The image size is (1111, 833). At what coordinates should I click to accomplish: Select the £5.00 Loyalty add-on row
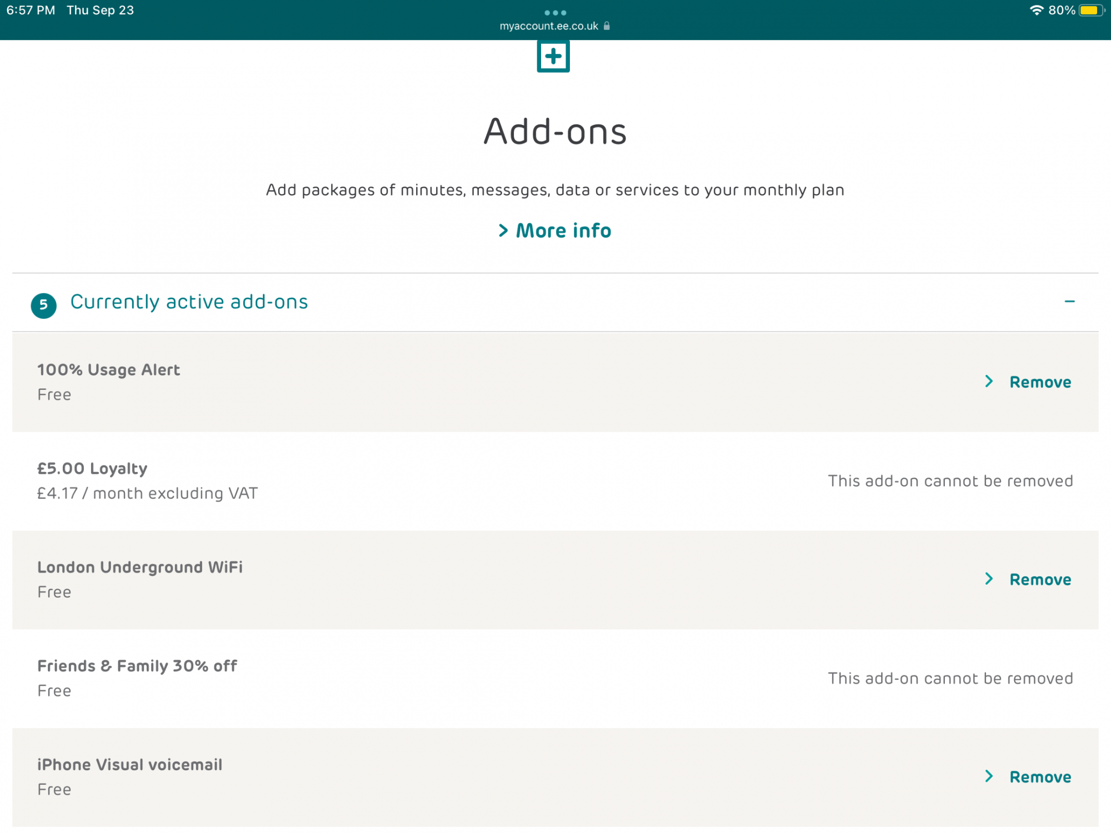coord(92,469)
